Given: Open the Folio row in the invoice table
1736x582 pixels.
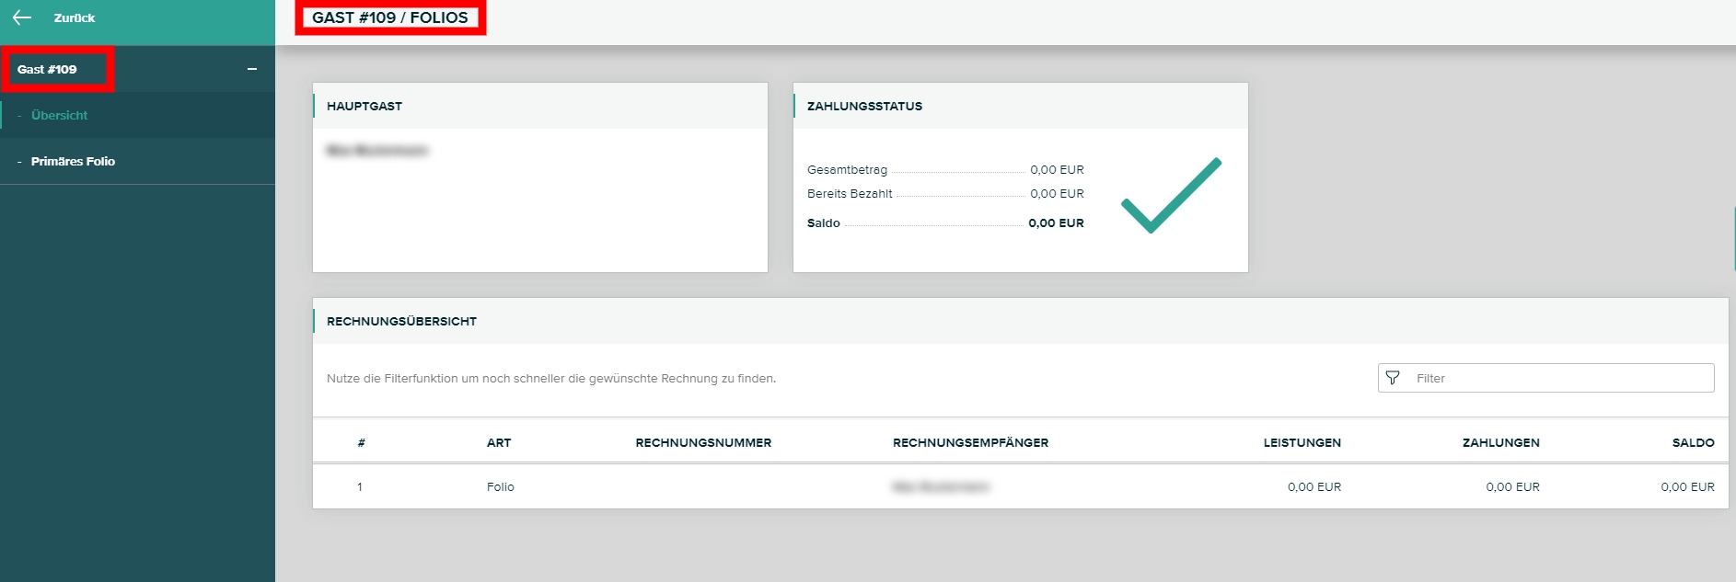Looking at the screenshot, I should click(x=501, y=486).
